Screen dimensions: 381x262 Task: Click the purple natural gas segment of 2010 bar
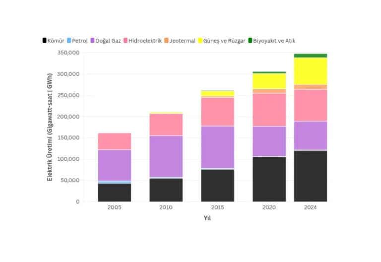pyautogui.click(x=166, y=156)
